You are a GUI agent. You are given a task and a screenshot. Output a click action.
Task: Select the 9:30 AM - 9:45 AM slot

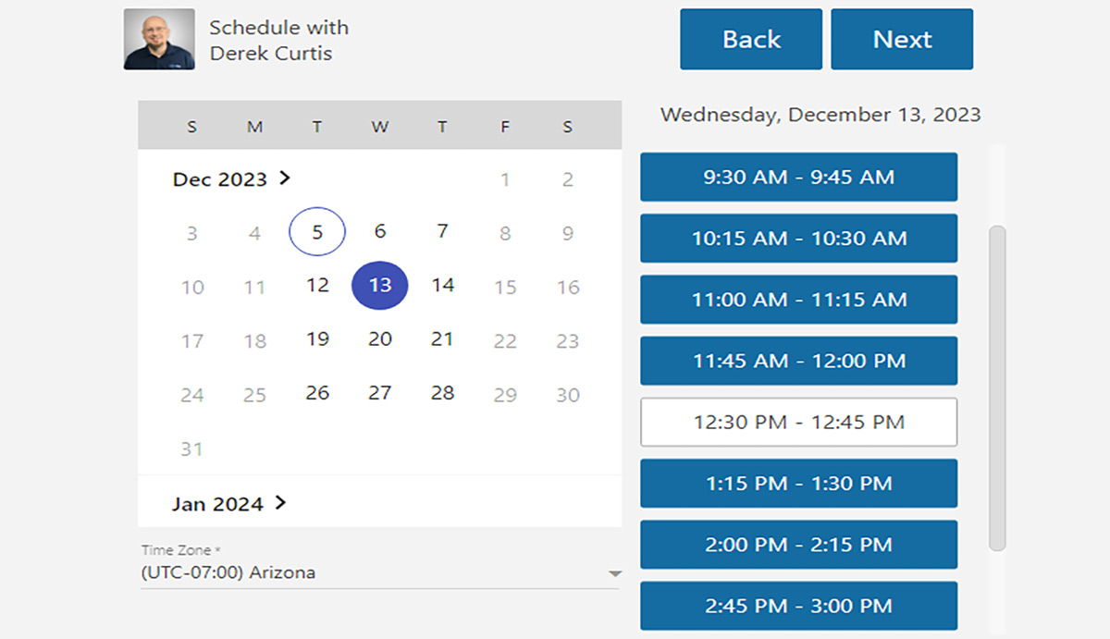(x=798, y=177)
